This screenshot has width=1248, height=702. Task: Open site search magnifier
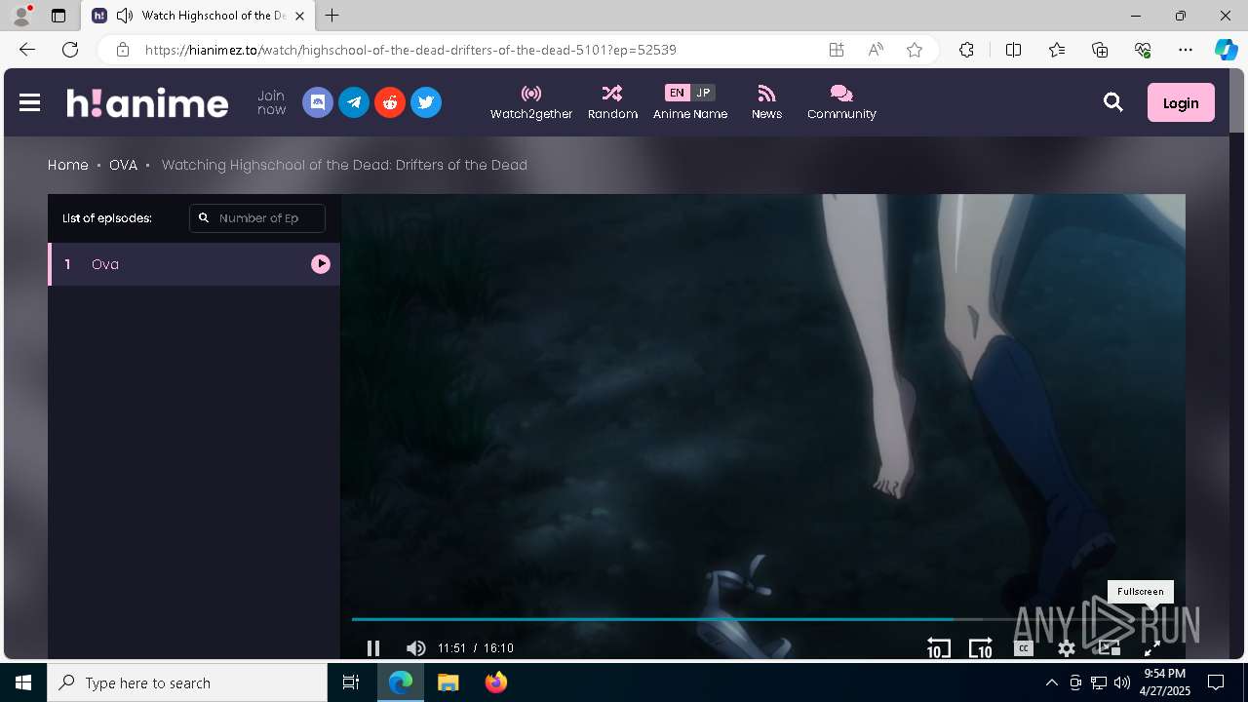click(x=1113, y=102)
